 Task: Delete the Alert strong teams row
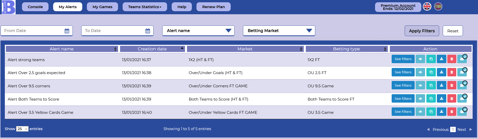[x=452, y=59]
